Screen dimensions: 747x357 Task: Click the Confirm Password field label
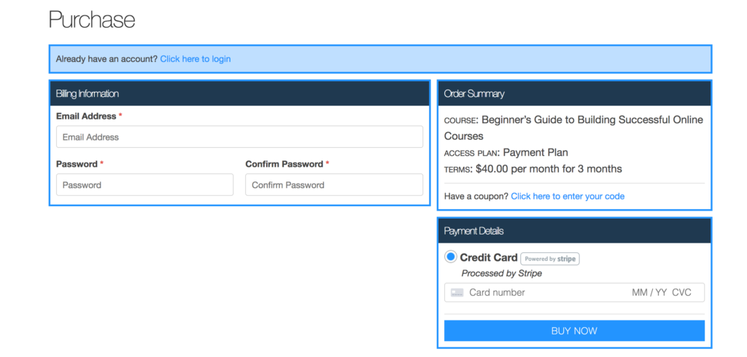pyautogui.click(x=285, y=164)
